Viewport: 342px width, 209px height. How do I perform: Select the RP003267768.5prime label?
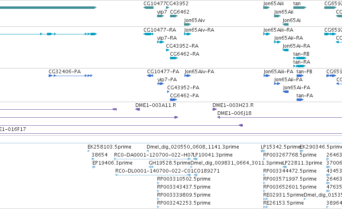(x=290, y=155)
